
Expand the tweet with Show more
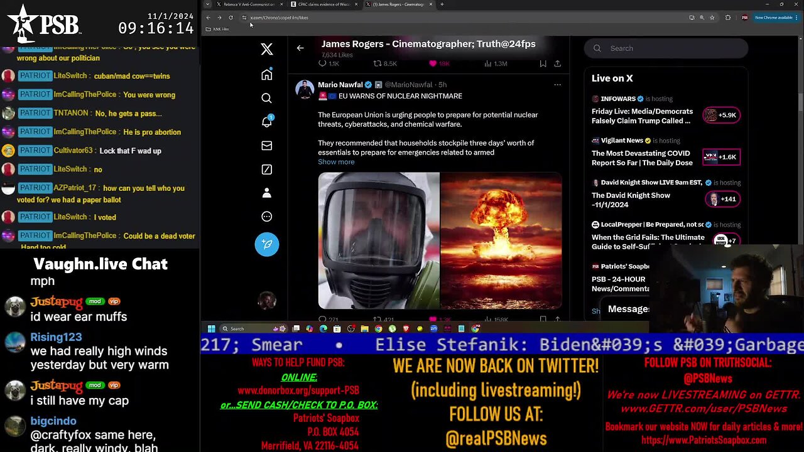[336, 162]
